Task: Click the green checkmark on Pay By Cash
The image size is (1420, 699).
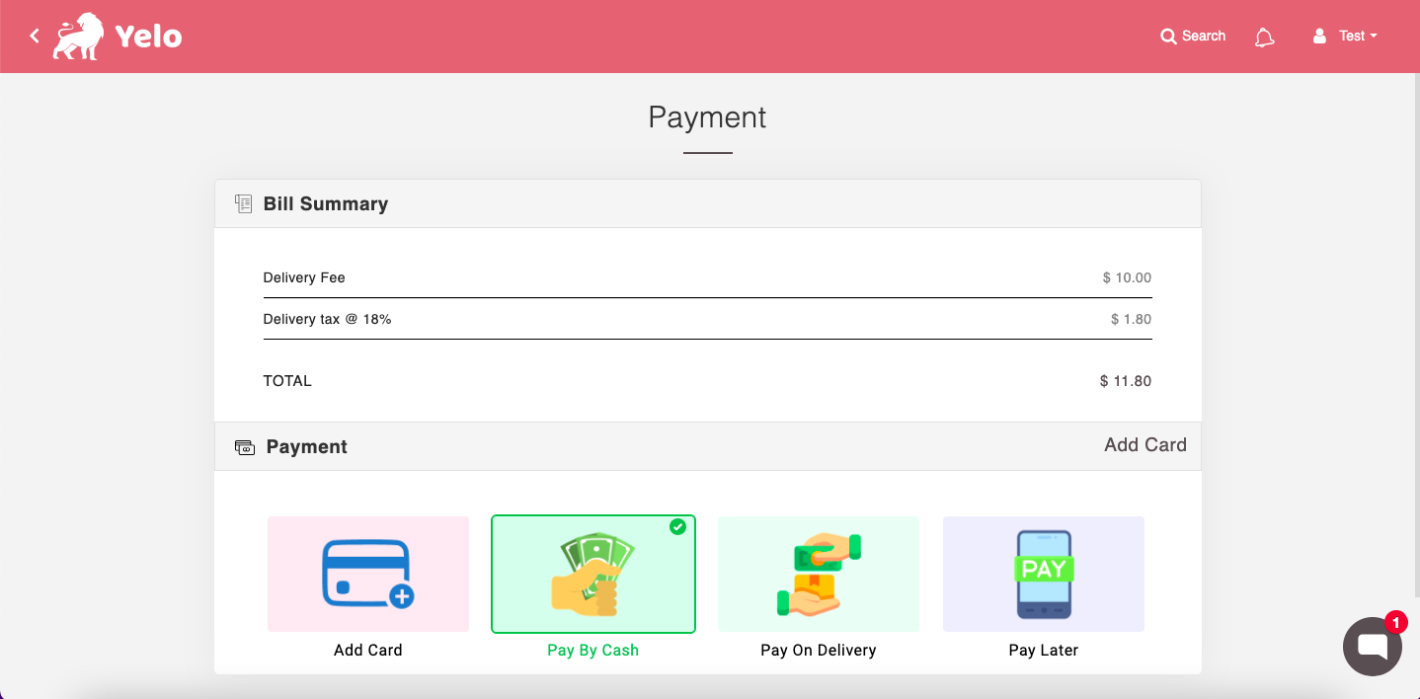Action: click(677, 527)
